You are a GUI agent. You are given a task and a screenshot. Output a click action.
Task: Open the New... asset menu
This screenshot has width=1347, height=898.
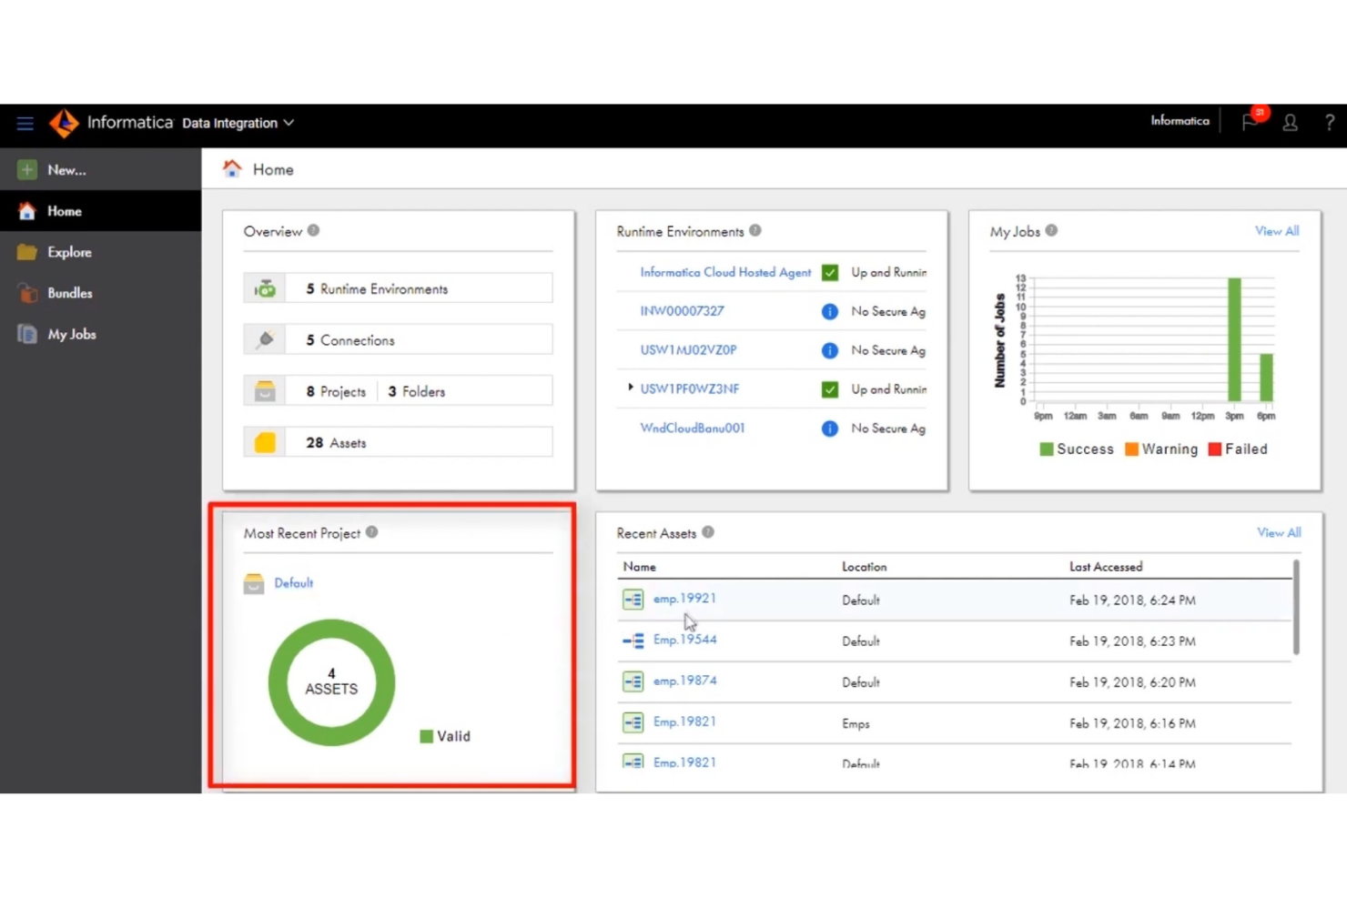click(x=66, y=169)
